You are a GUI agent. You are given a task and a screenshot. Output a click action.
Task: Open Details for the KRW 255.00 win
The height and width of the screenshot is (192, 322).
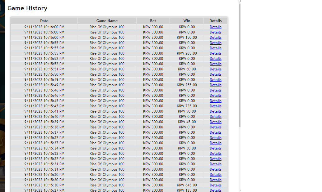[215, 85]
